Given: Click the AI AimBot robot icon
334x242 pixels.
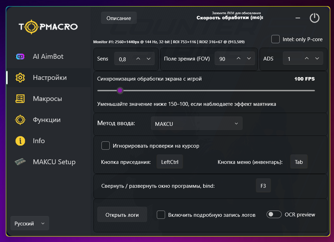Looking at the screenshot, I should click(20, 57).
